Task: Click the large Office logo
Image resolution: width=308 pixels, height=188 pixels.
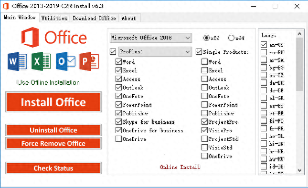Action: pyautogui.click(x=54, y=37)
